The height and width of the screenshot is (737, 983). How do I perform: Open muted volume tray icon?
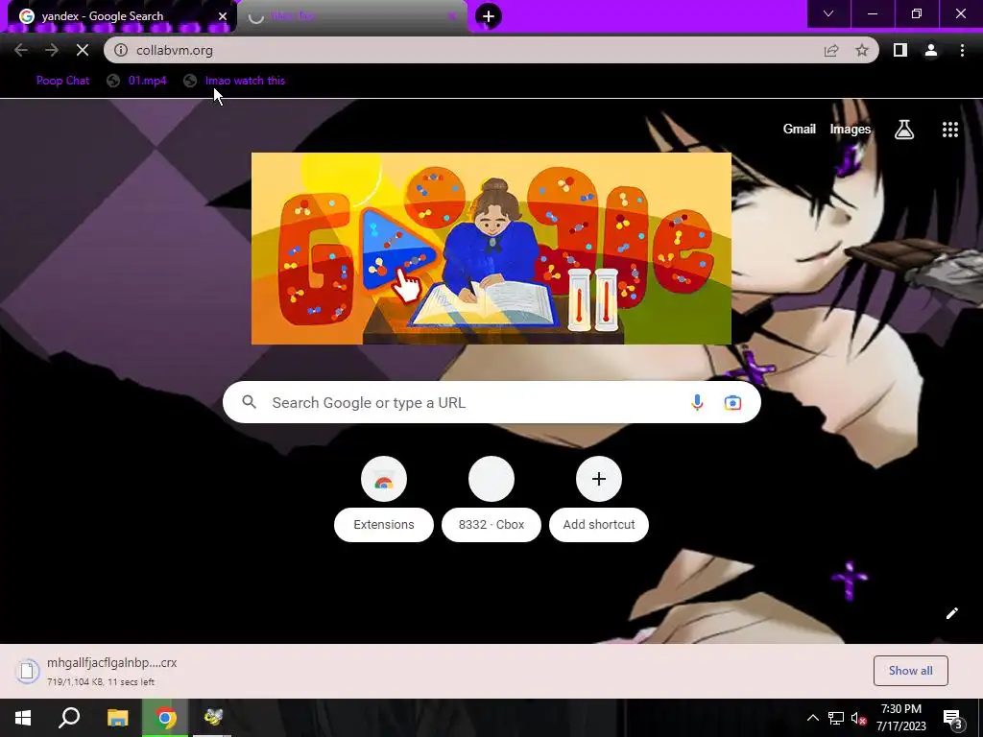tap(859, 718)
